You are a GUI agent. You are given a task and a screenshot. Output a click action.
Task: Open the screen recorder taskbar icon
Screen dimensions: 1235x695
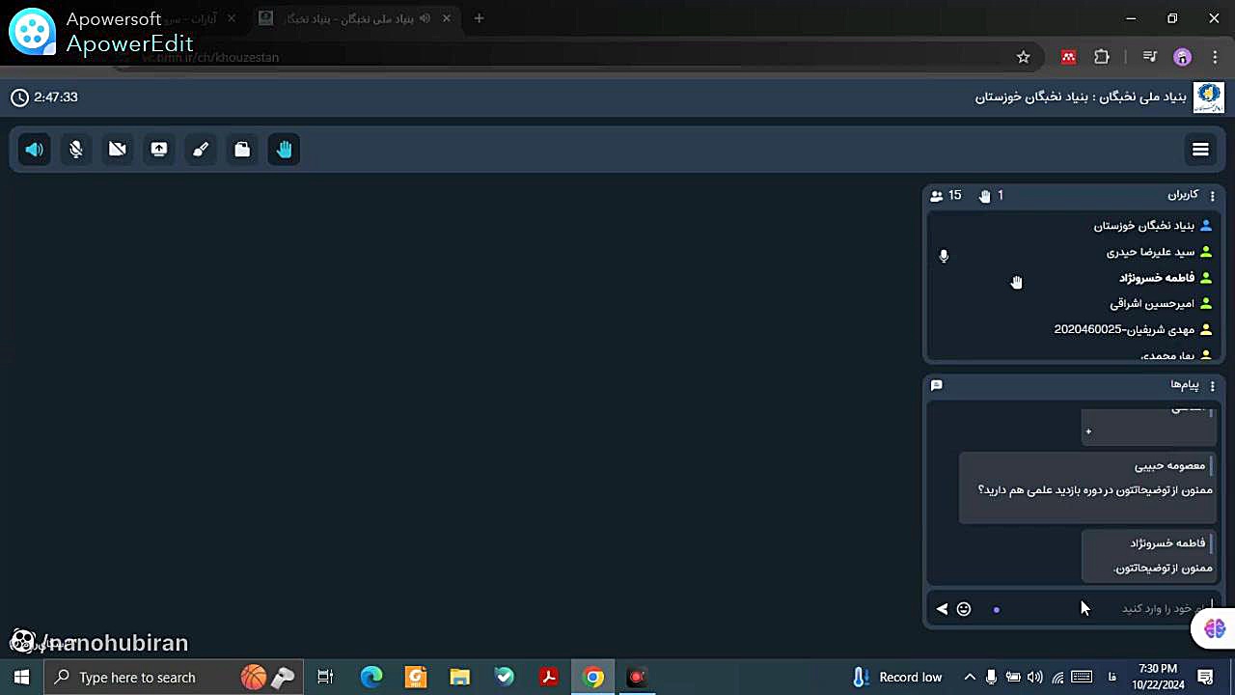pos(637,678)
